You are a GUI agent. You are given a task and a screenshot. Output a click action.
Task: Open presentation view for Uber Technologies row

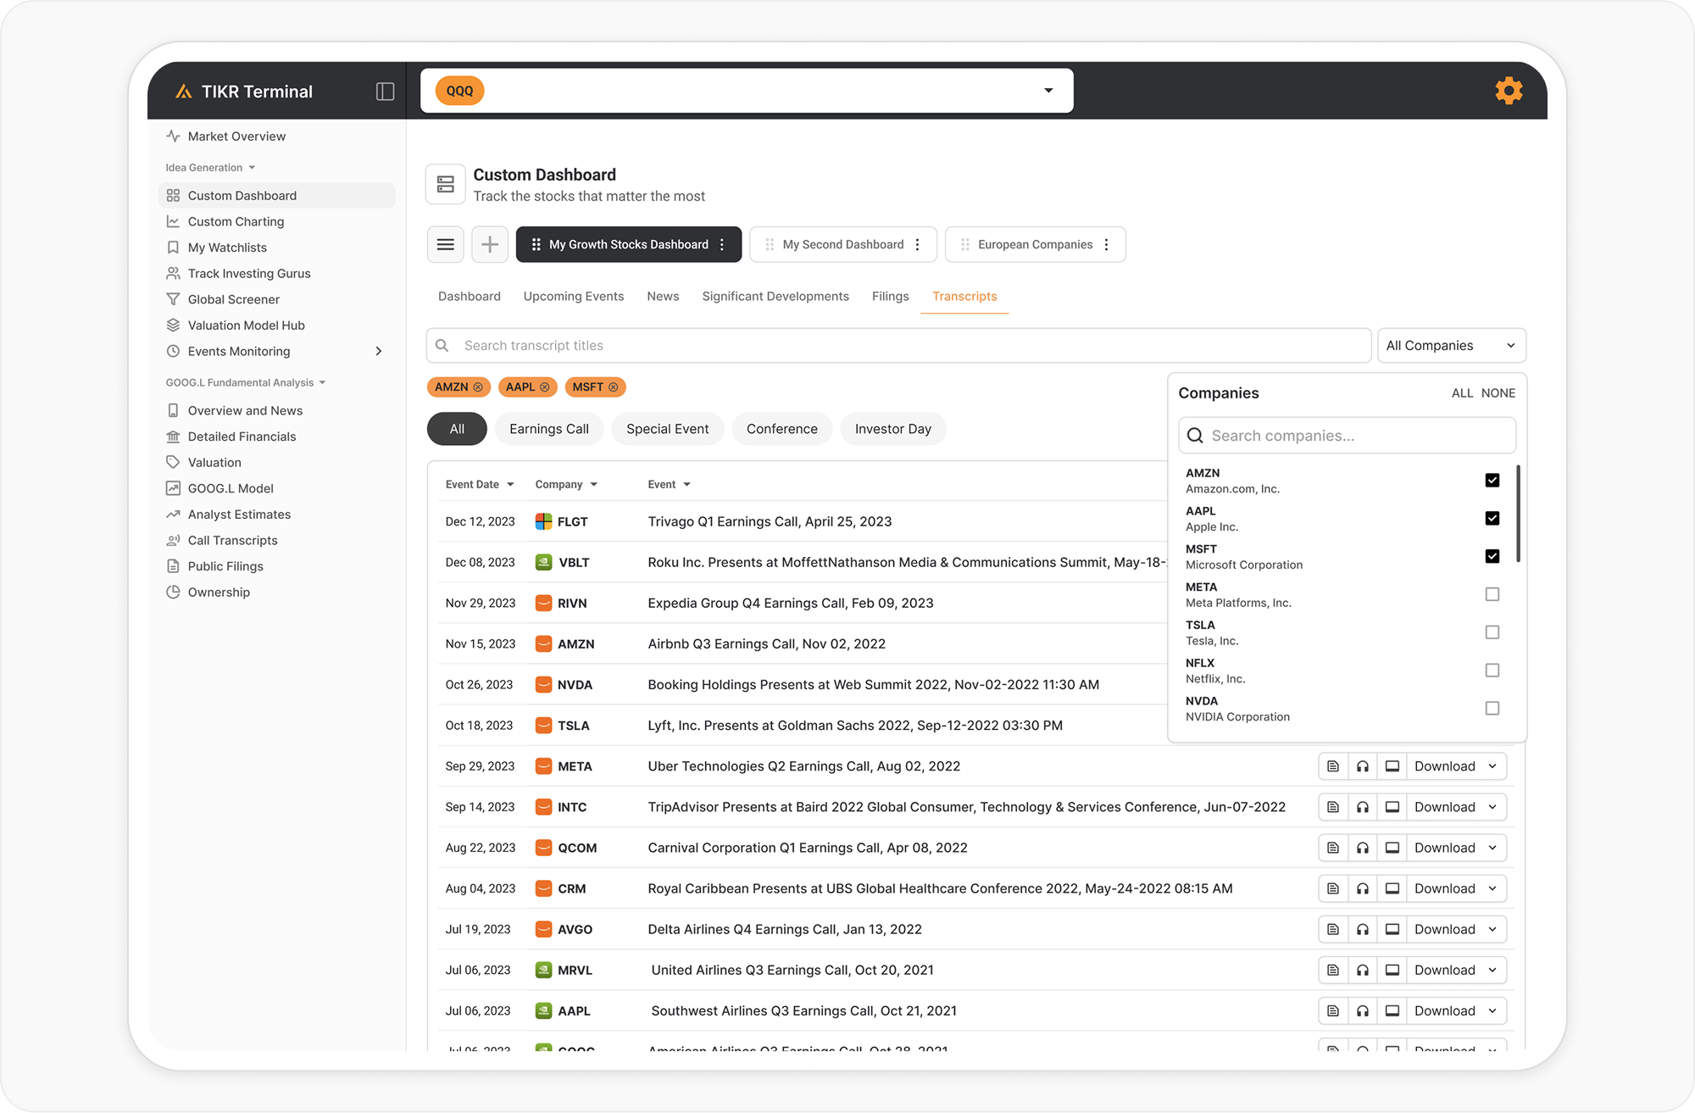(x=1392, y=766)
